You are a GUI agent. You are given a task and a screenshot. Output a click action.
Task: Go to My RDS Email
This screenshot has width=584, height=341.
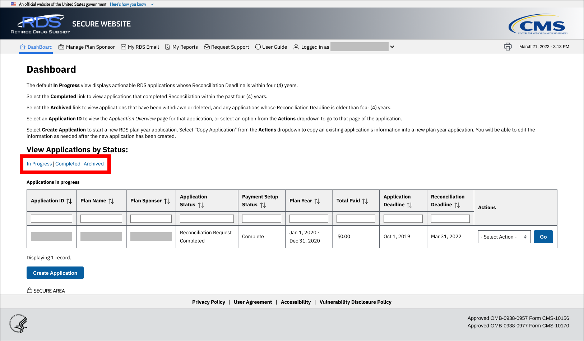tap(140, 47)
